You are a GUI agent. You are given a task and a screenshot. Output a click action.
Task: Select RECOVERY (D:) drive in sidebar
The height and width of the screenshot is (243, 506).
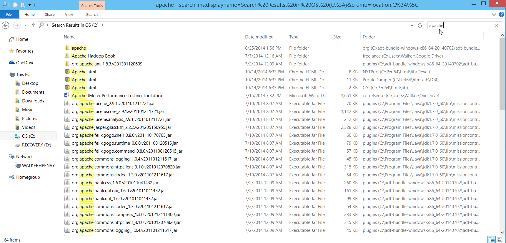(x=36, y=145)
